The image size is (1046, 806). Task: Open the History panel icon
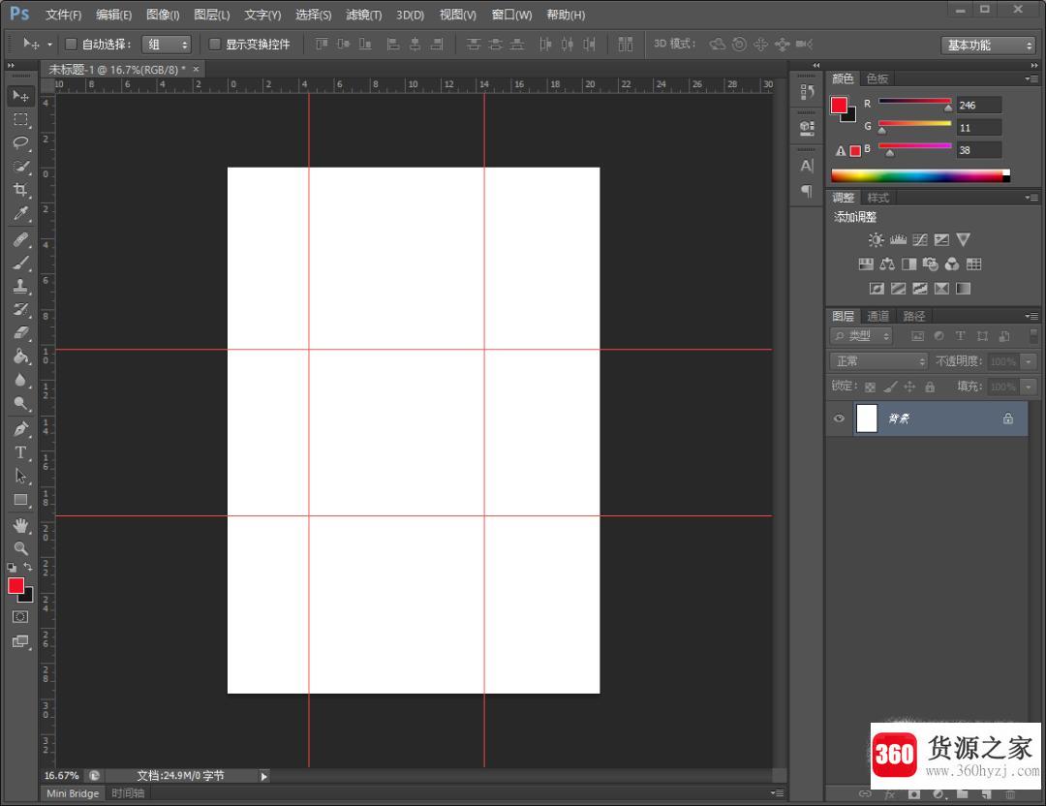807,91
